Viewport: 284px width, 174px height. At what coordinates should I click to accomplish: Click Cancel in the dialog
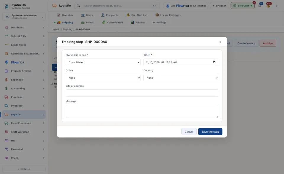coord(189,132)
